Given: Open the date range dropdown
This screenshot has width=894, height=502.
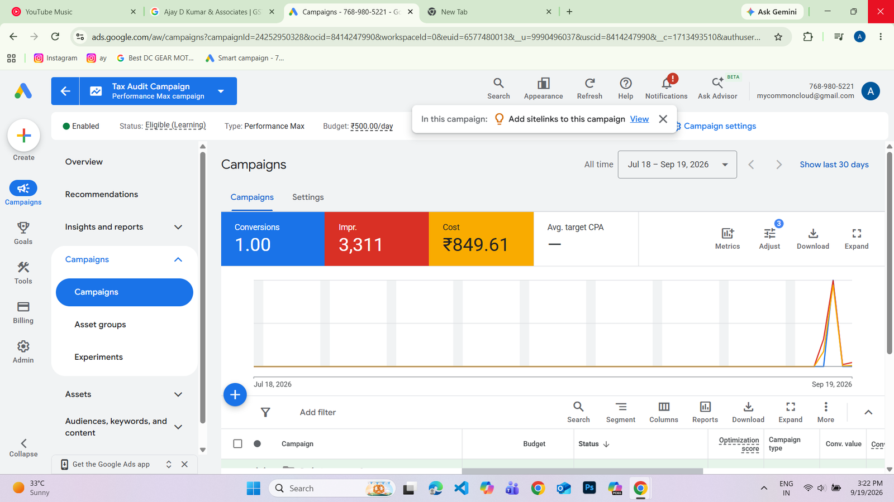Looking at the screenshot, I should pos(677,165).
